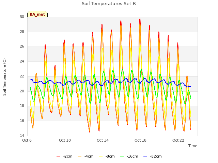Click the Oct 6 x-axis tick label
Viewport: 218px width, 163px height.
[27, 140]
